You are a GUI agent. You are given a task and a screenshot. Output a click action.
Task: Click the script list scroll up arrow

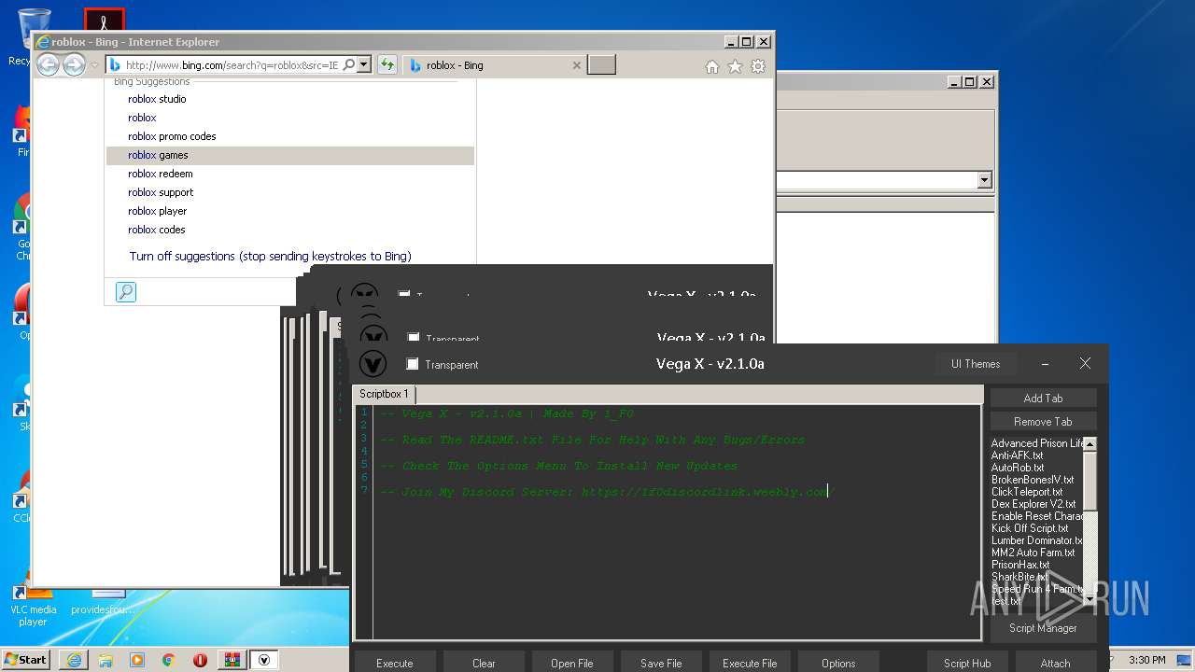point(1090,444)
